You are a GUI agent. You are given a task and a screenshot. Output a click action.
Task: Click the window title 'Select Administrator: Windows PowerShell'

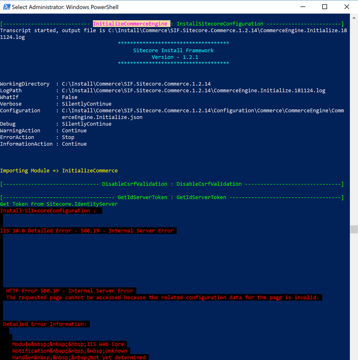click(65, 7)
